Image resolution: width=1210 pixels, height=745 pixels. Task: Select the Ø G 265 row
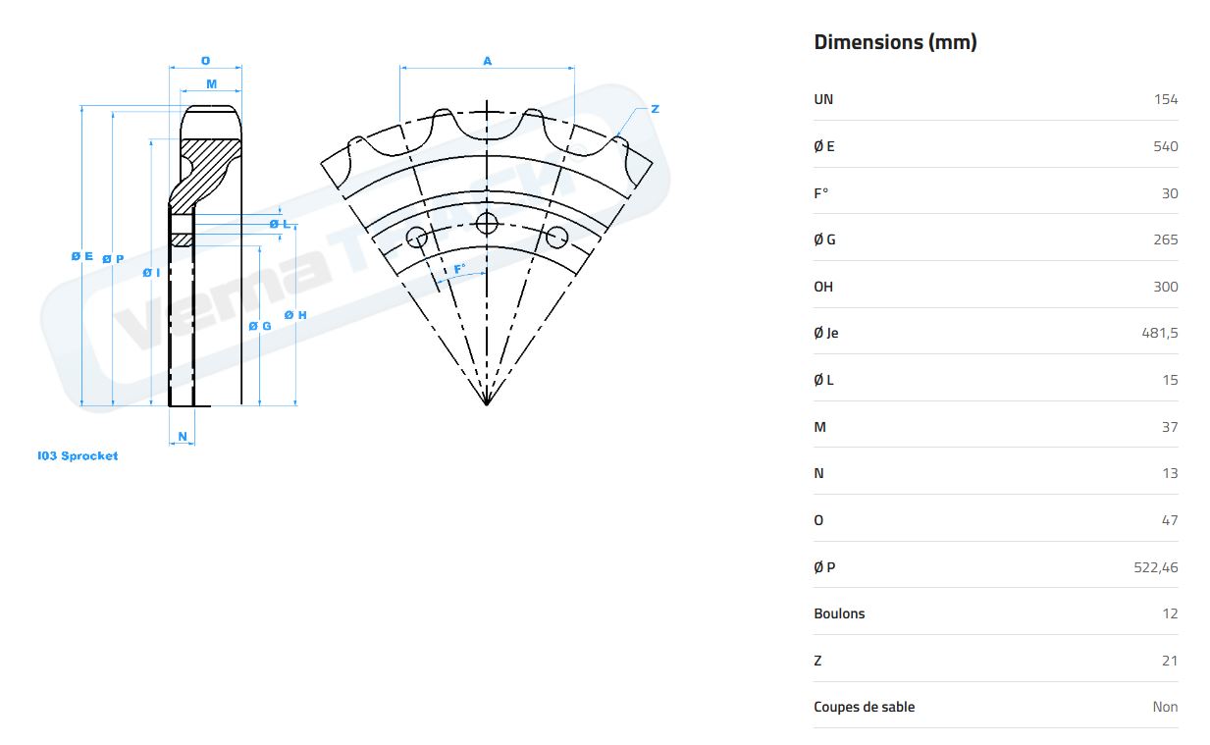click(995, 239)
